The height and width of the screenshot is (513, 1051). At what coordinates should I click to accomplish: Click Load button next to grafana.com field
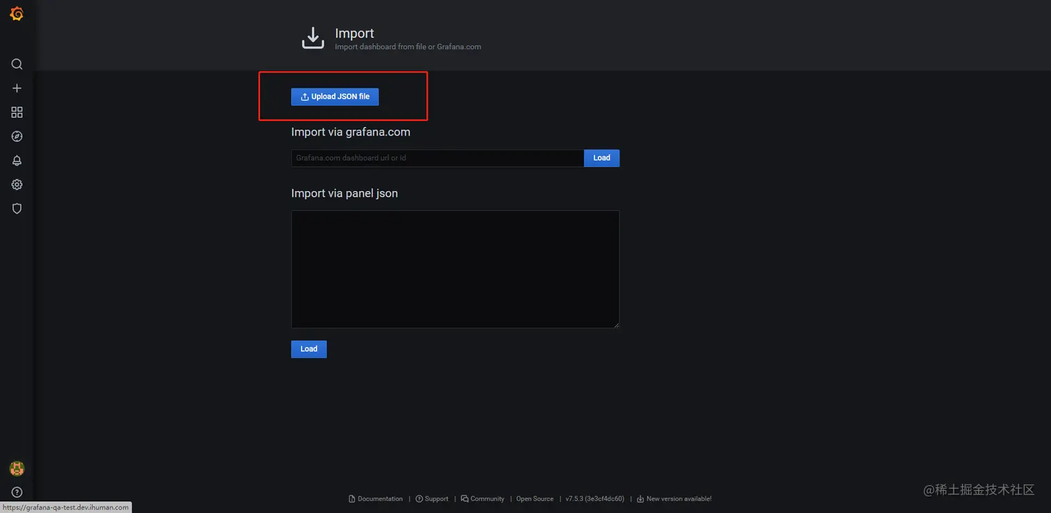(x=601, y=158)
